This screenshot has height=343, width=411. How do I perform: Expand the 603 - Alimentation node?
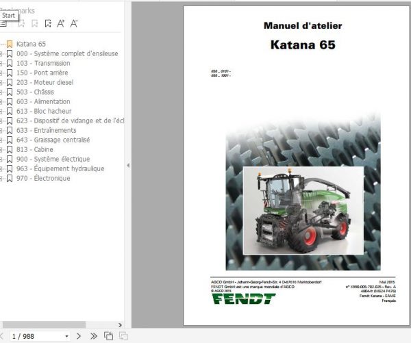click(x=1, y=102)
